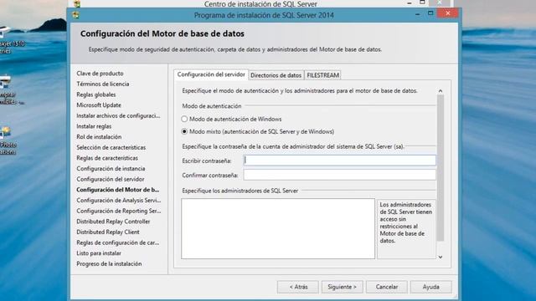Select Configuración del Motor de b... step
The width and height of the screenshot is (536, 301).
click(x=117, y=190)
